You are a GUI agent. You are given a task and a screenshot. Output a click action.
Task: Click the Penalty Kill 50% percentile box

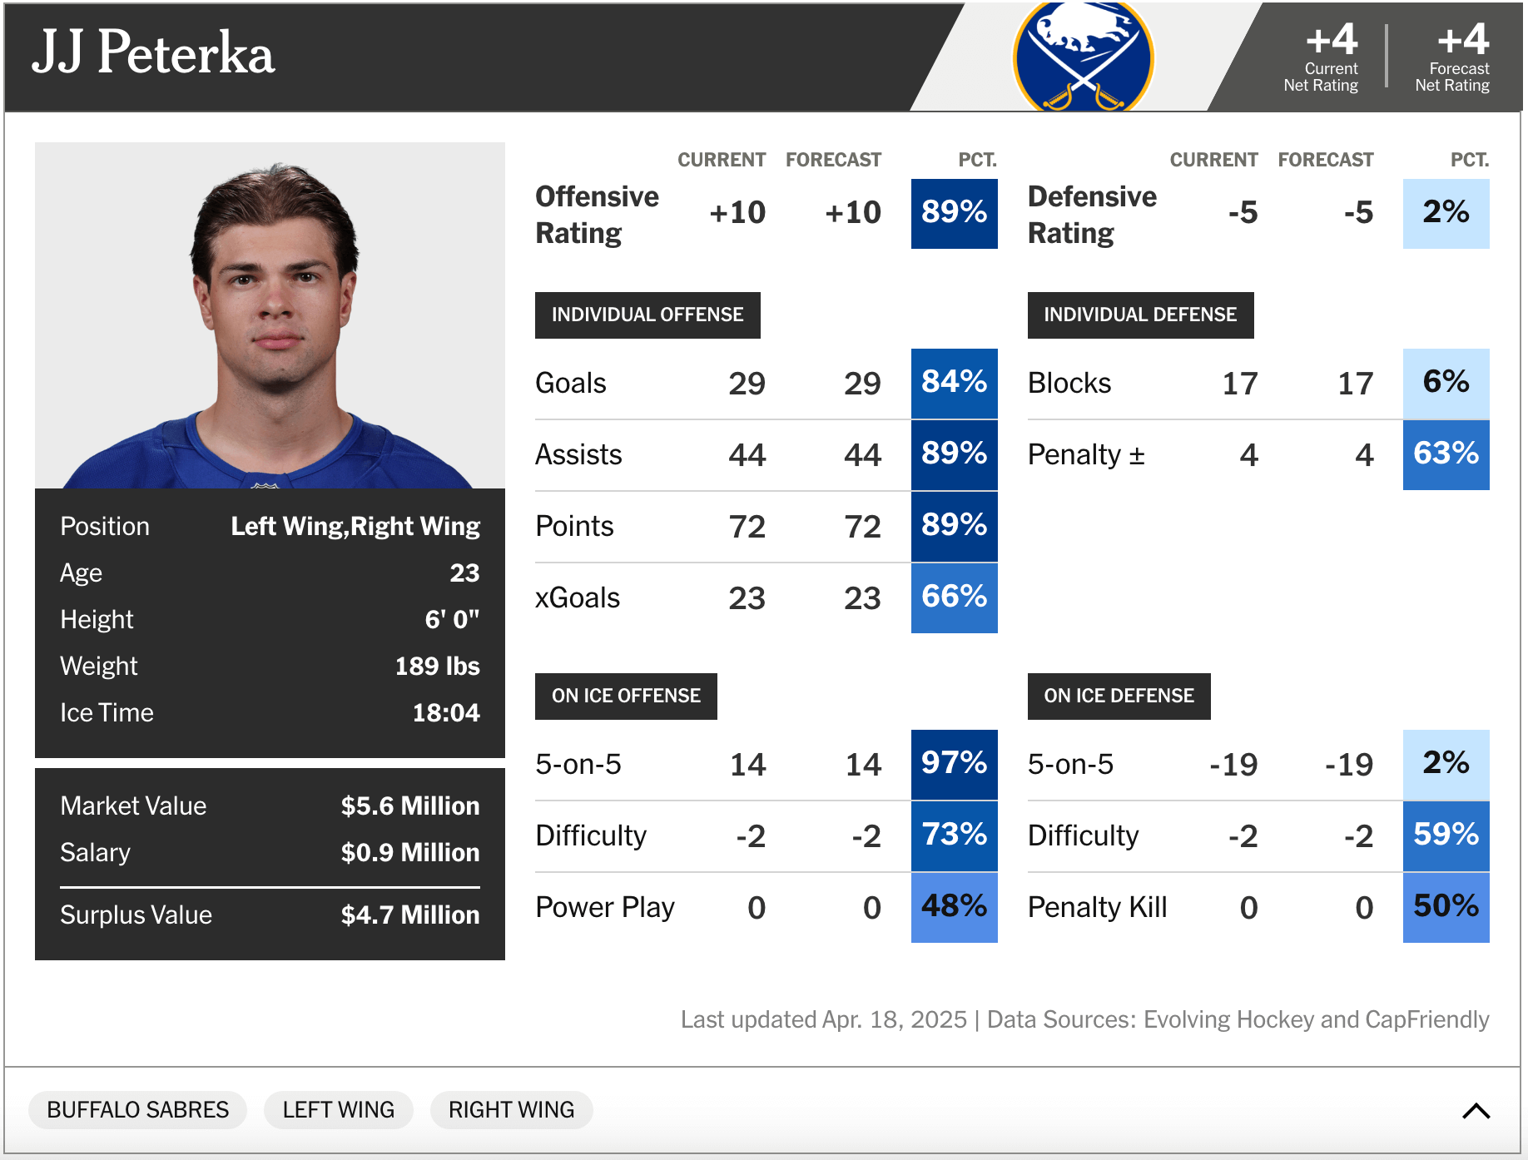(x=1446, y=907)
